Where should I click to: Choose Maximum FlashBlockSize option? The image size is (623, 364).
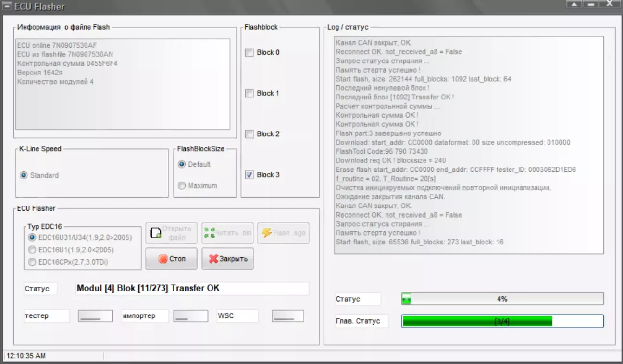tap(182, 186)
